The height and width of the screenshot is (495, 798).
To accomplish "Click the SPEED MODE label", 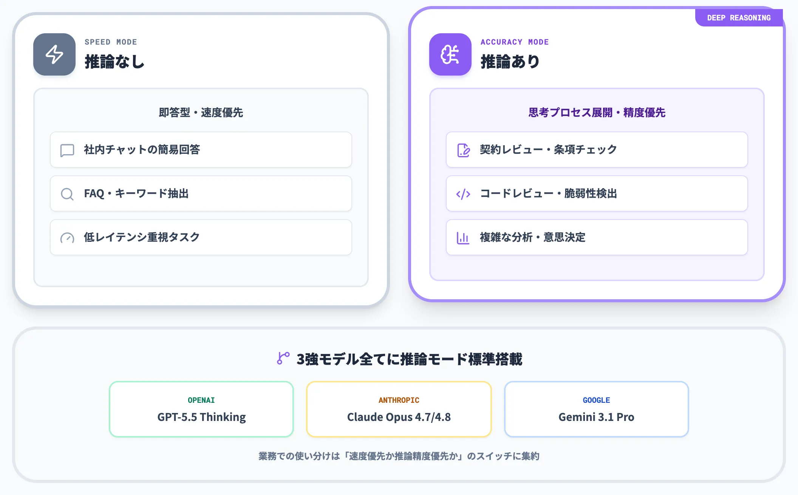I will 111,42.
